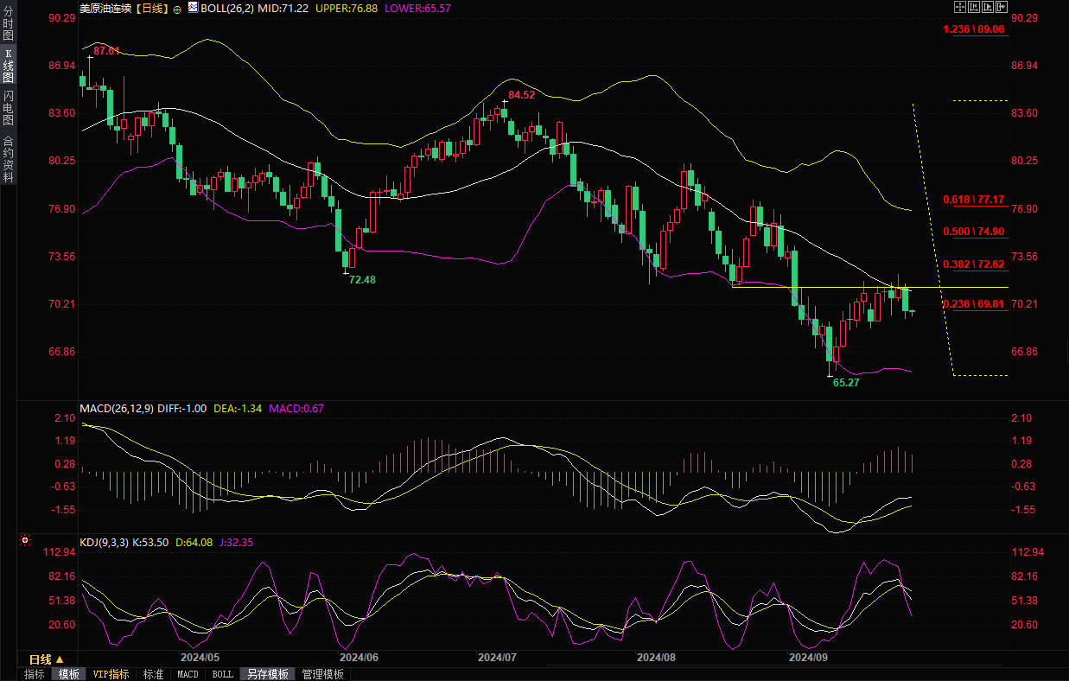Click the circled plus icon beside 日线
Screen dimensions: 1069x681
[177, 8]
